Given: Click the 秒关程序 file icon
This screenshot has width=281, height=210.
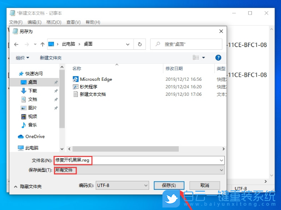Looking at the screenshot, I should point(76,87).
